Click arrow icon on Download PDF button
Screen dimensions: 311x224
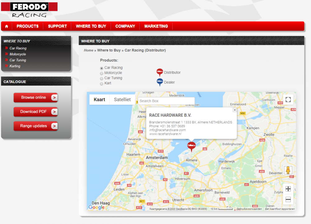pyautogui.click(x=54, y=112)
